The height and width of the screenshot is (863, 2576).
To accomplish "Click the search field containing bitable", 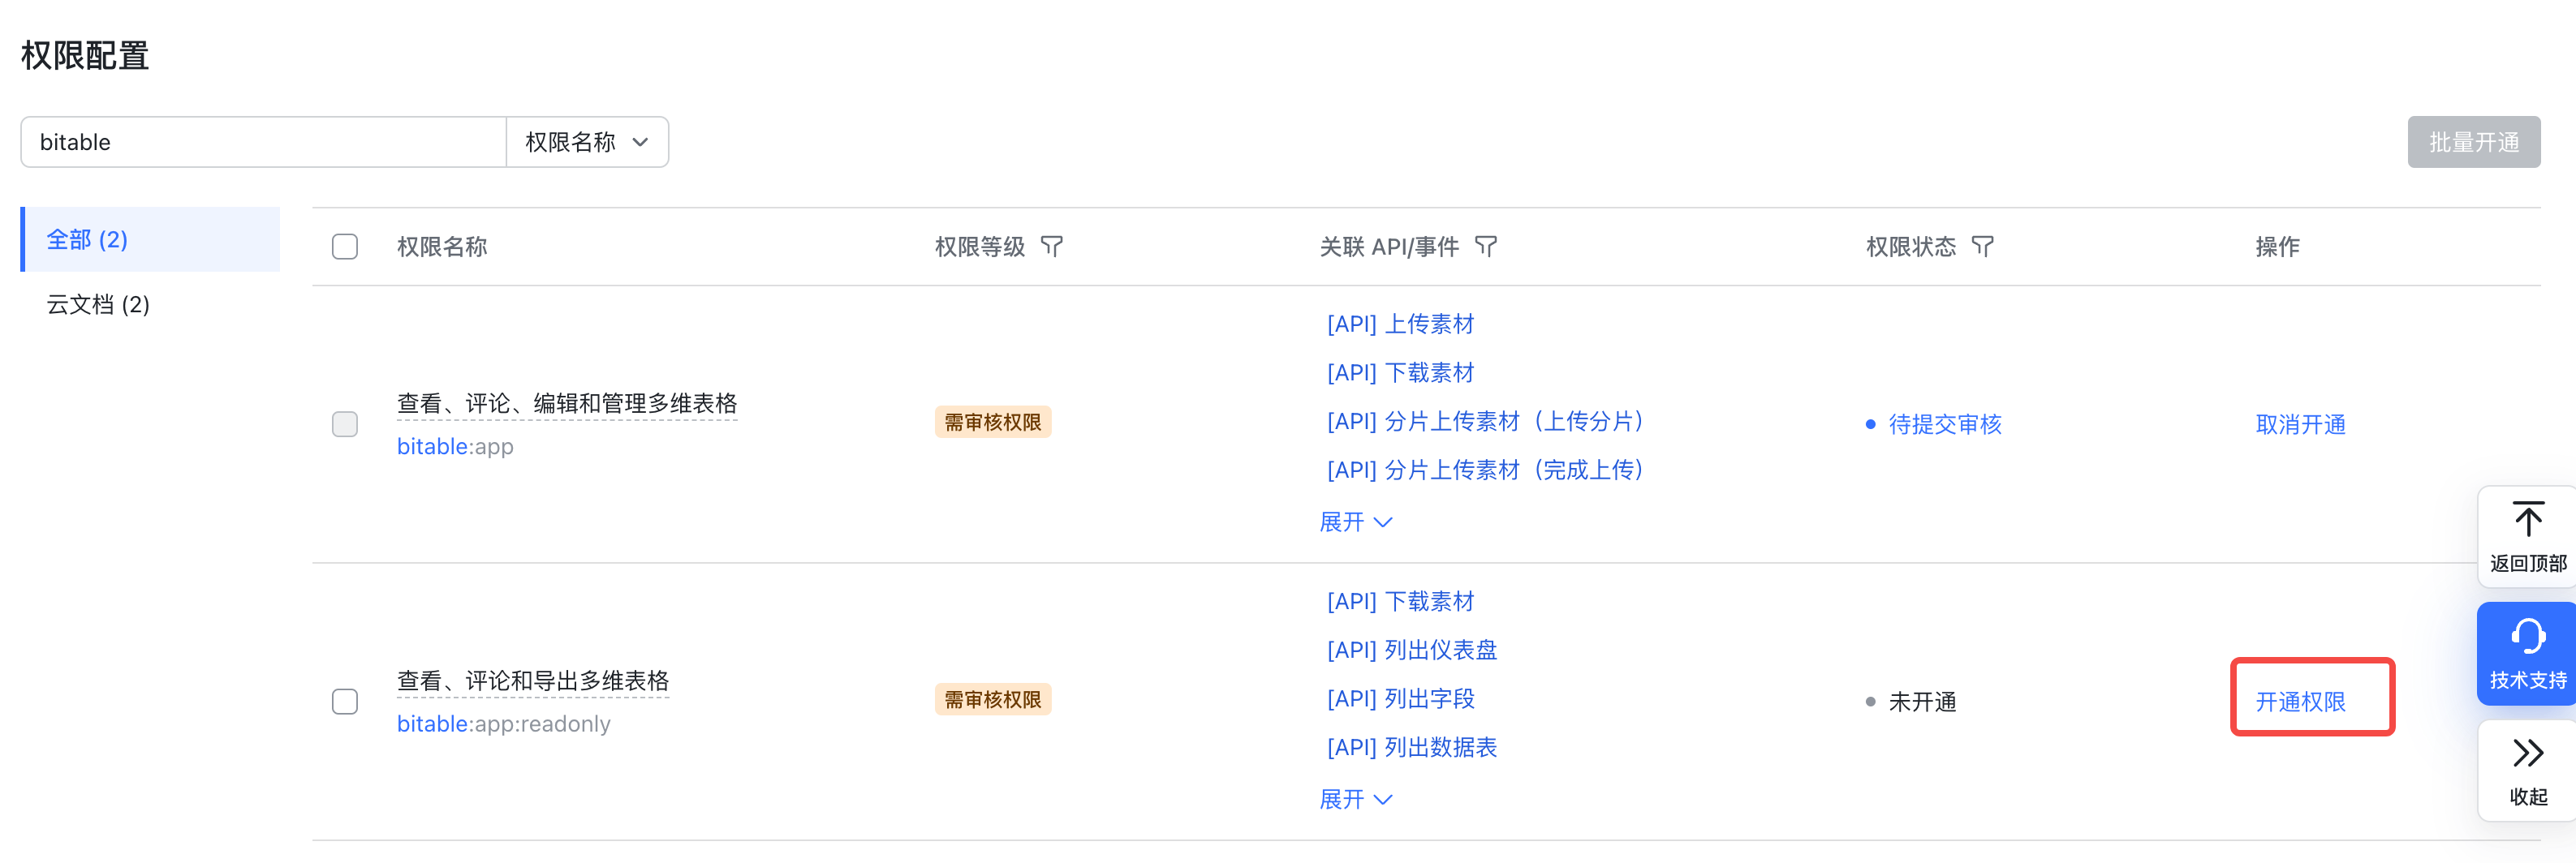I will [x=264, y=143].
